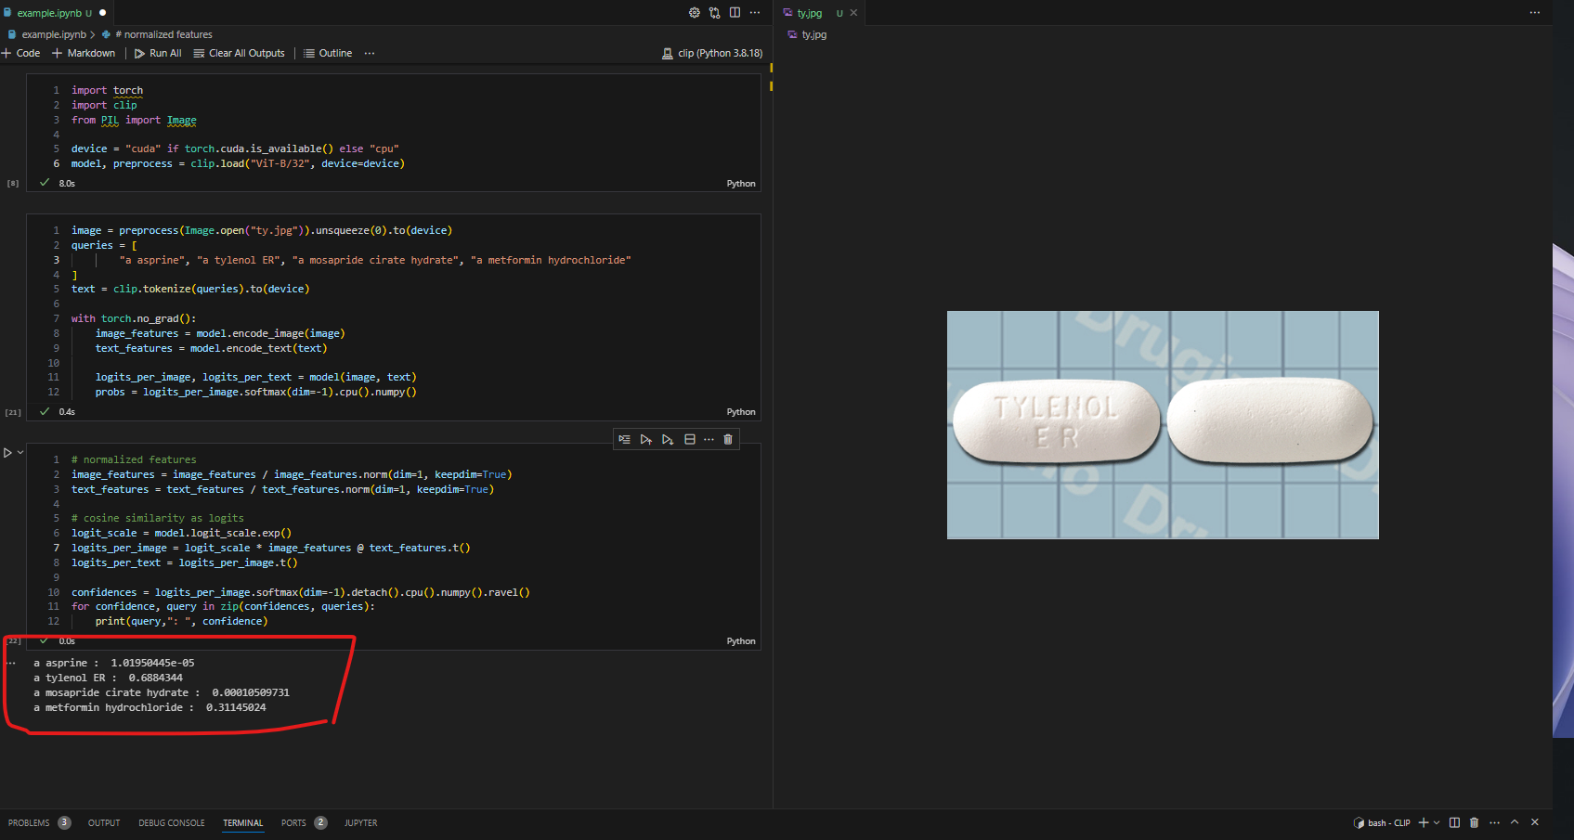The height and width of the screenshot is (840, 1574).
Task: Click the Tylenol ER pill image preview
Action: [x=1163, y=425]
